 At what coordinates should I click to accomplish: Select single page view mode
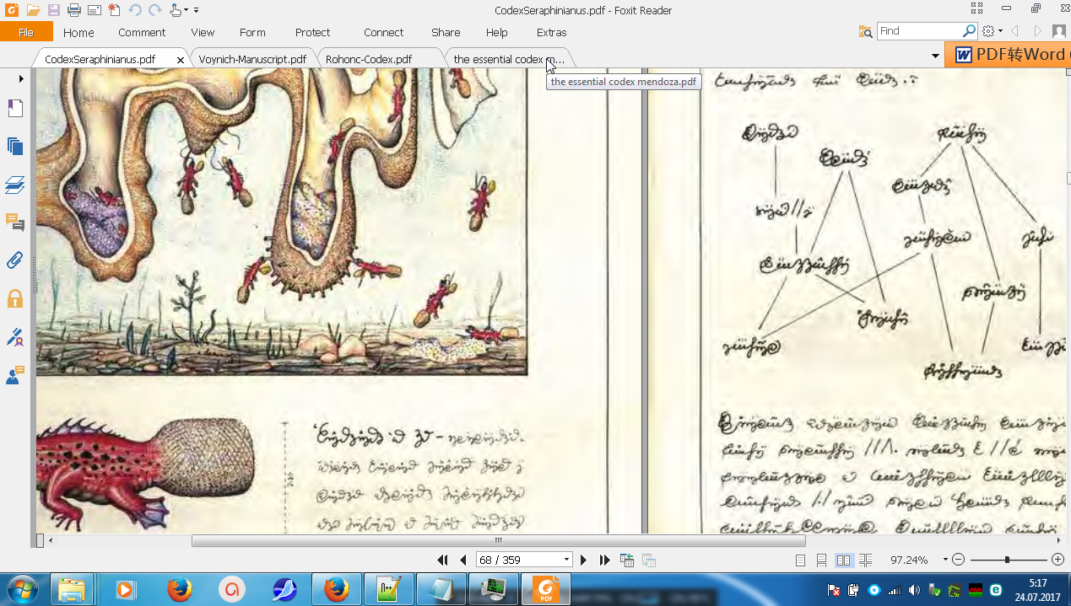click(x=801, y=560)
